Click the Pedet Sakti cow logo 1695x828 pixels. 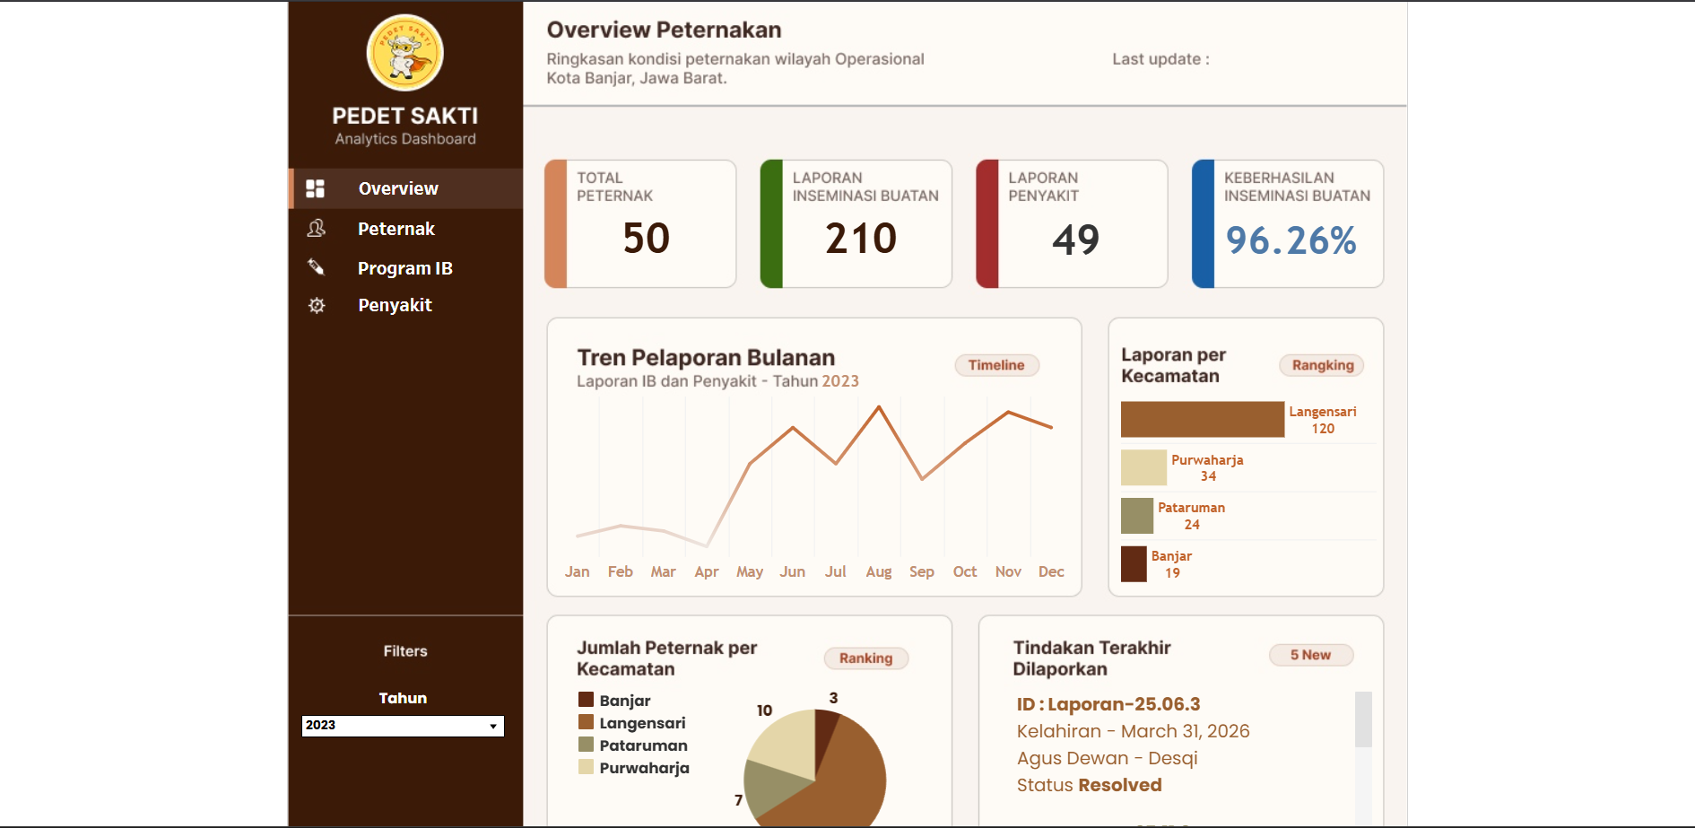tap(405, 52)
